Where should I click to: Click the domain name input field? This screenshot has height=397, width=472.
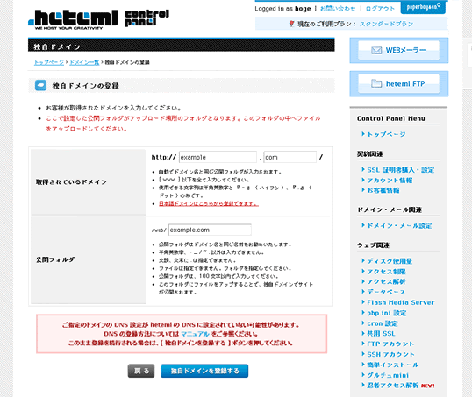(x=218, y=157)
